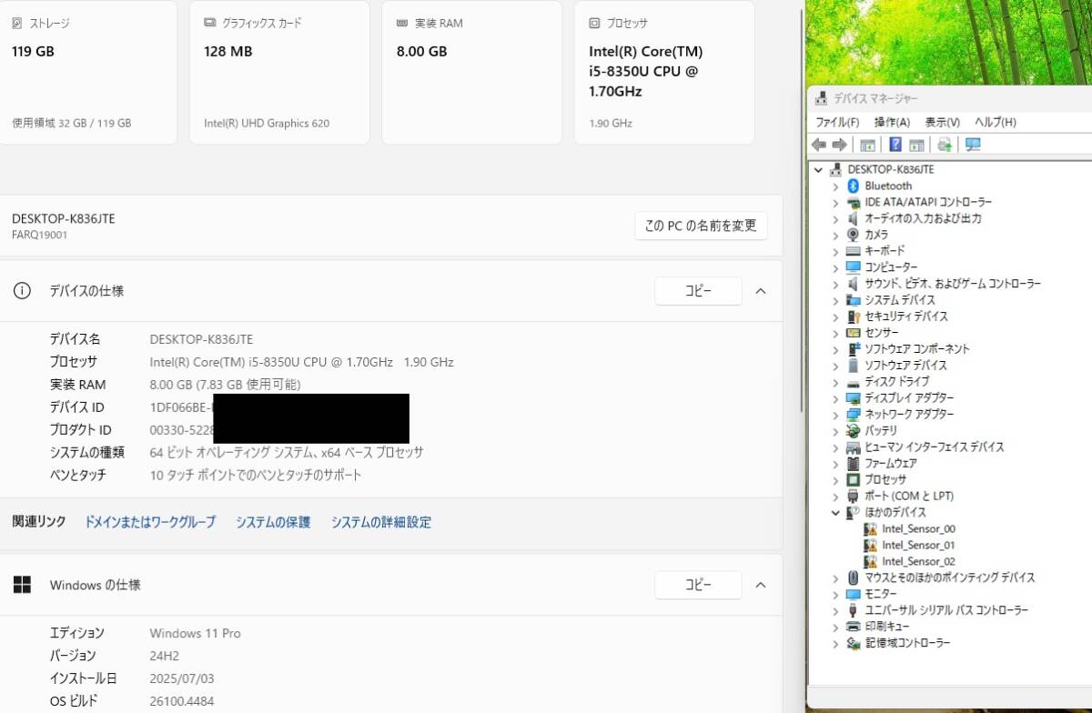Expand the Bluetooth tree node
The image size is (1092, 713).
coord(835,186)
